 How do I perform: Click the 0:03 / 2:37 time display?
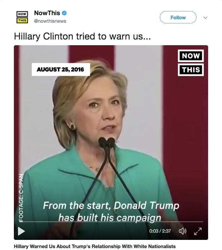(x=160, y=231)
